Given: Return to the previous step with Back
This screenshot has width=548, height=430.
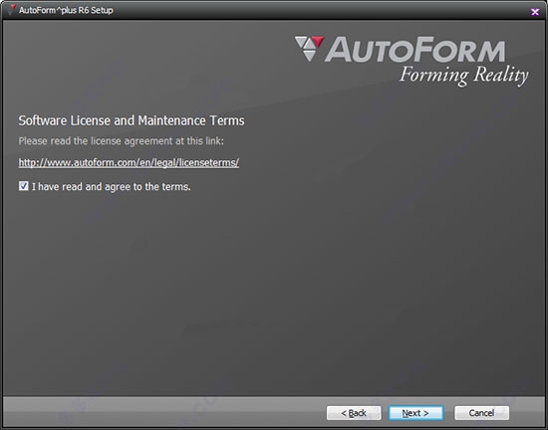Looking at the screenshot, I should pyautogui.click(x=354, y=413).
